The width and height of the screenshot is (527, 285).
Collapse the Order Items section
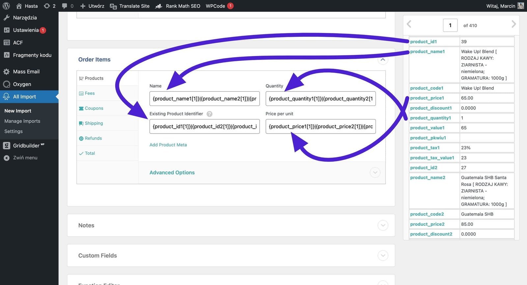point(383,60)
